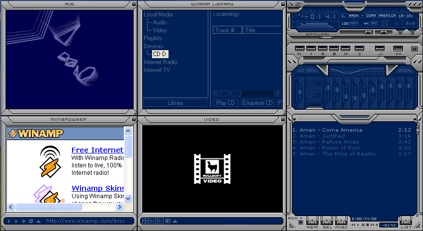
Task: Select Playlists in library tree
Action: tap(153, 38)
